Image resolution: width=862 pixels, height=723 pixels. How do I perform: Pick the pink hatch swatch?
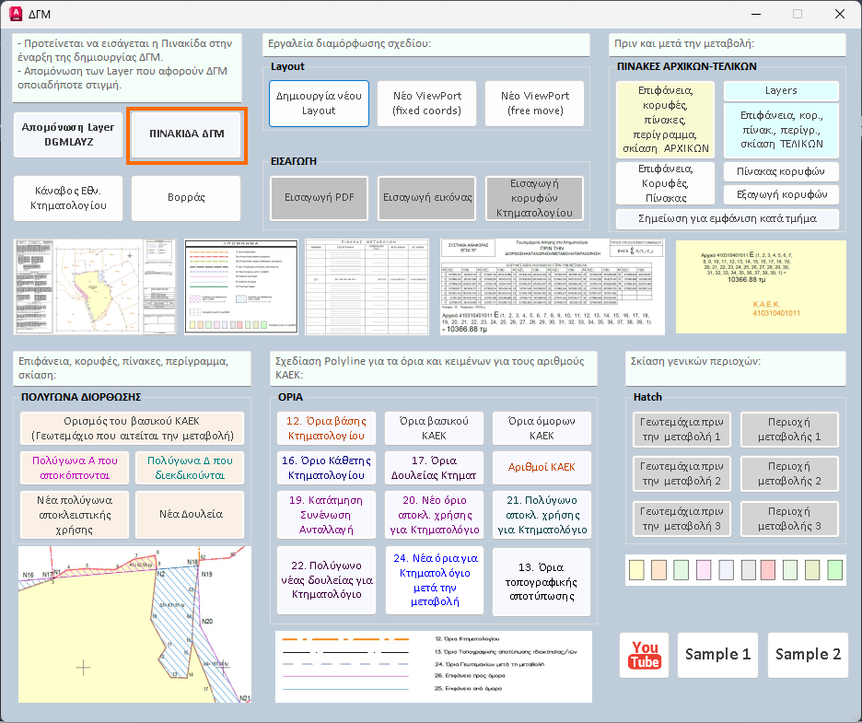pos(704,570)
